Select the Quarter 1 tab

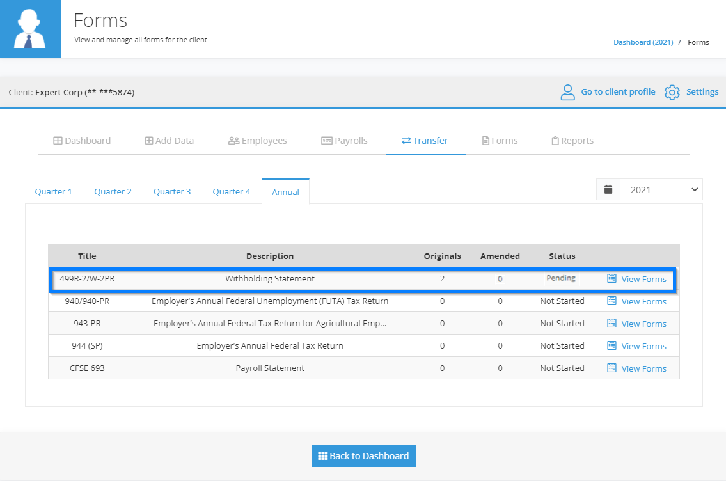click(x=53, y=192)
